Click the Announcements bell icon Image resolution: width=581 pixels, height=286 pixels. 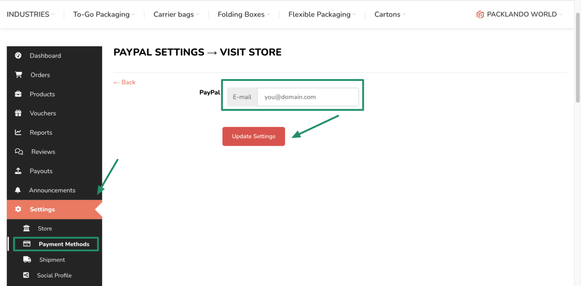point(18,190)
